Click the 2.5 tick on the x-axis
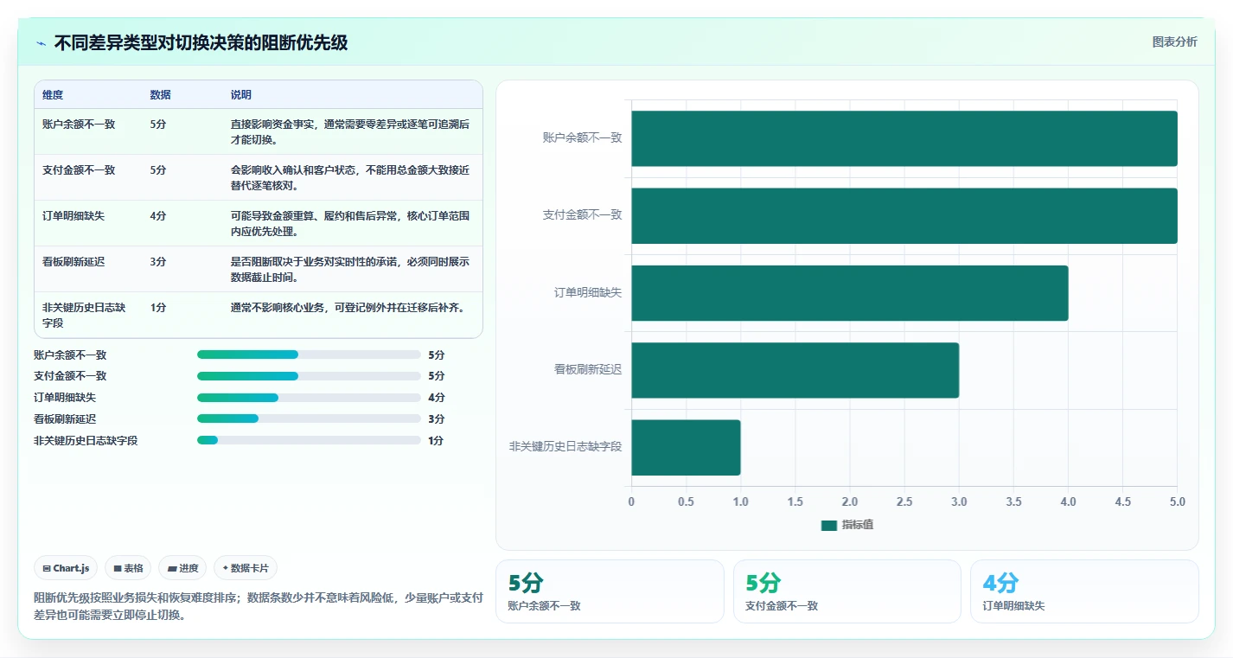 click(x=904, y=501)
